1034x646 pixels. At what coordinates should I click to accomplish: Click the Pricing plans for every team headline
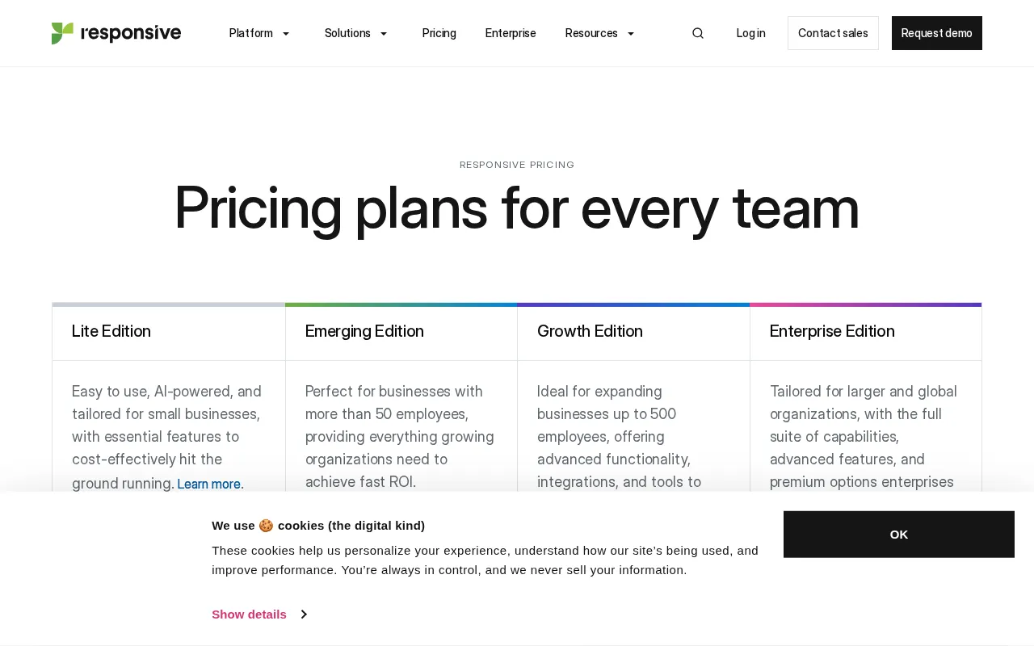click(517, 208)
